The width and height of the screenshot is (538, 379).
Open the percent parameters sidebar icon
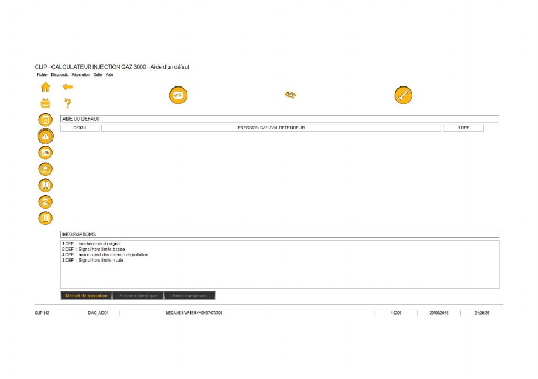click(45, 153)
